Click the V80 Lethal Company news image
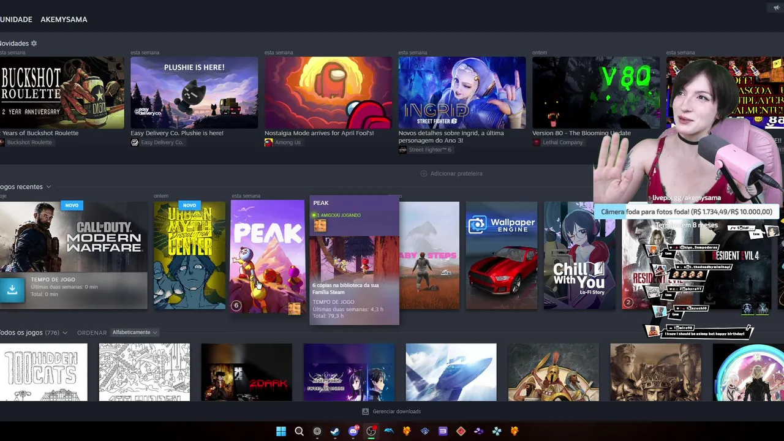 click(x=595, y=93)
